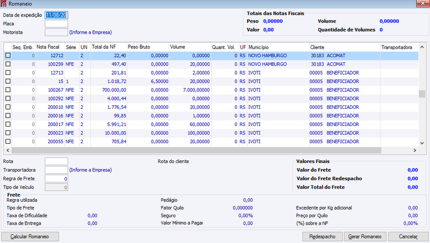Click the Romaneio app icon in title bar
This screenshot has height=243, width=430.
[x=3, y=4]
